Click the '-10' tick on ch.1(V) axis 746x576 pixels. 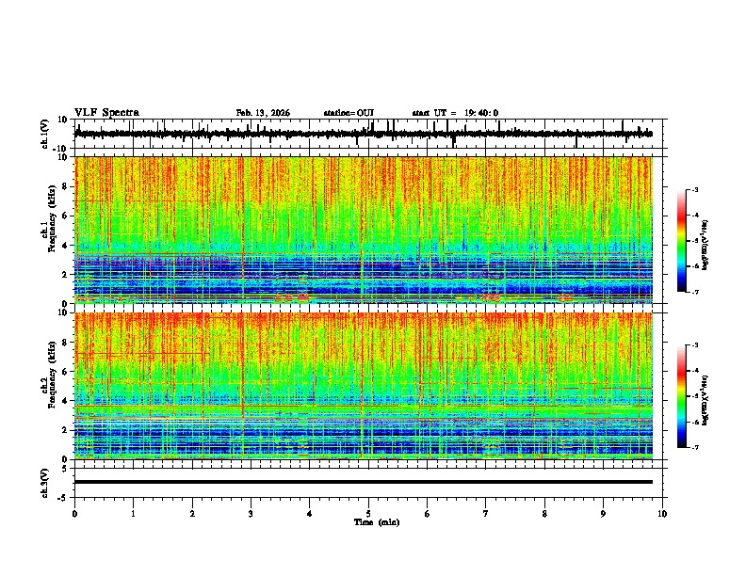tap(61, 149)
